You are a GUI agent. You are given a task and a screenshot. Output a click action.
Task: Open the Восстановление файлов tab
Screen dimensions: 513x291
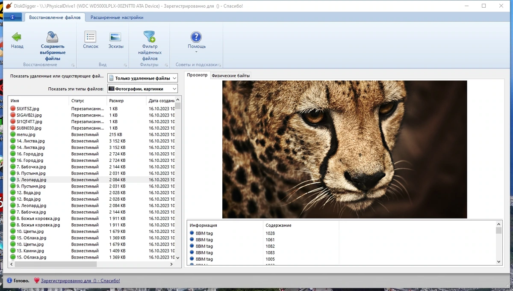click(55, 18)
